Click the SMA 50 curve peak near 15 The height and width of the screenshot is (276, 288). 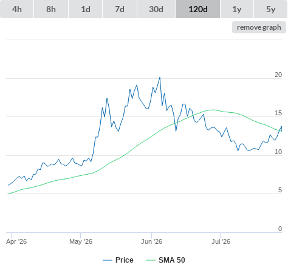[x=213, y=110]
